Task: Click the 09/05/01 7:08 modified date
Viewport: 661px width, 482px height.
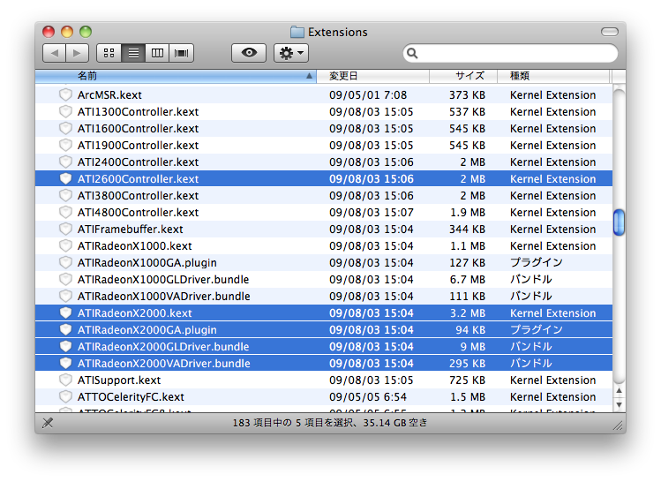Action: [368, 94]
